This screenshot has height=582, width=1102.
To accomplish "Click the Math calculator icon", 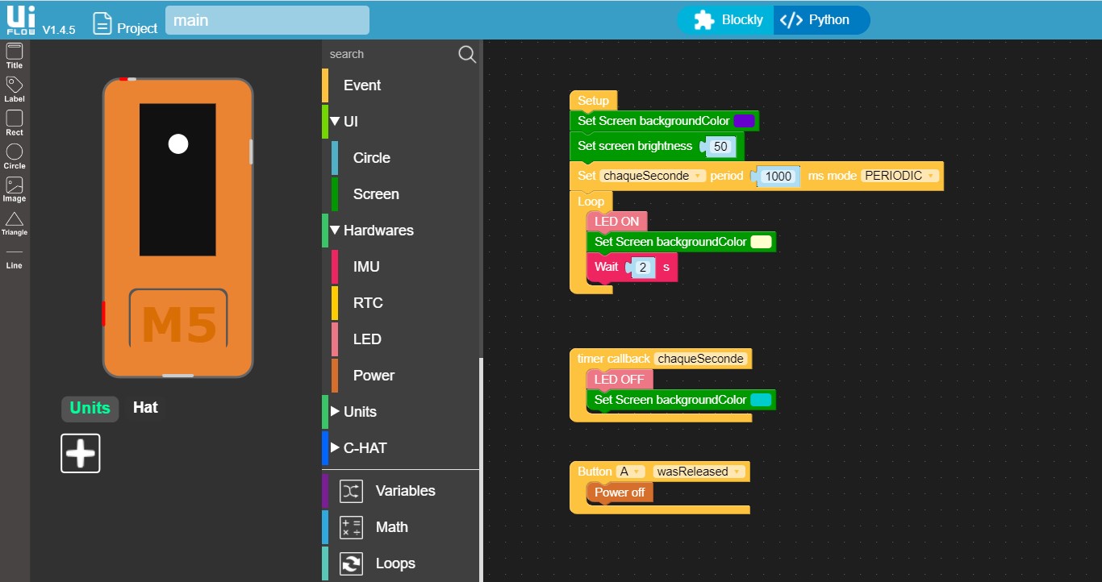I will pyautogui.click(x=351, y=527).
